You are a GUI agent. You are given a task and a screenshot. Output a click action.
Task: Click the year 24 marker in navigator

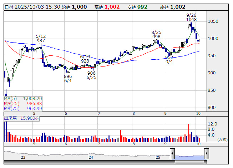[x=91, y=157]
